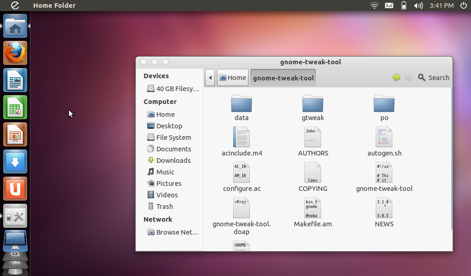The height and width of the screenshot is (276, 471).
Task: Select the gnome-tweak-tool.doap file
Action: pos(241,216)
